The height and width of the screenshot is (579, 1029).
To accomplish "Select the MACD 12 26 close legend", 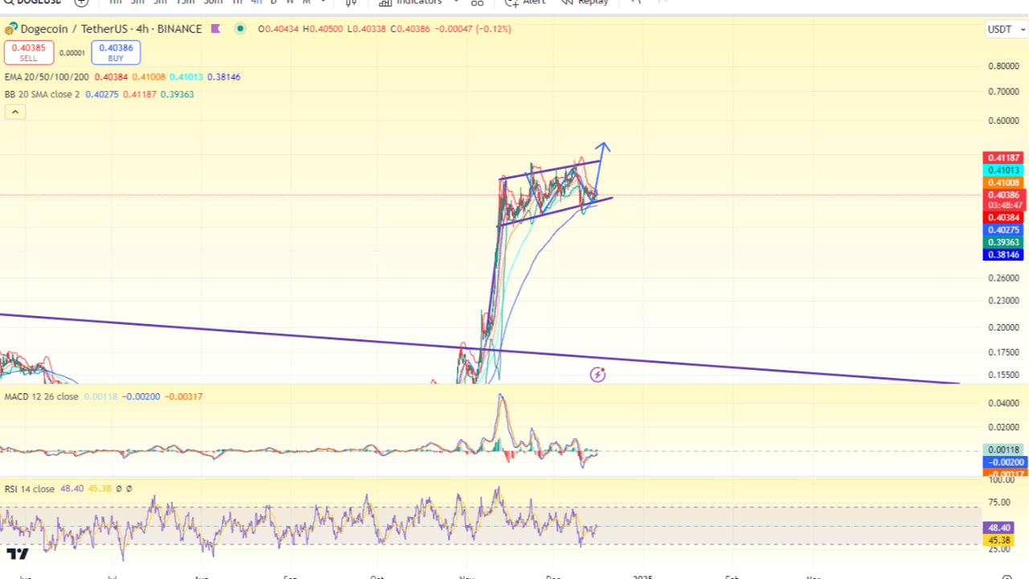I will pyautogui.click(x=41, y=396).
